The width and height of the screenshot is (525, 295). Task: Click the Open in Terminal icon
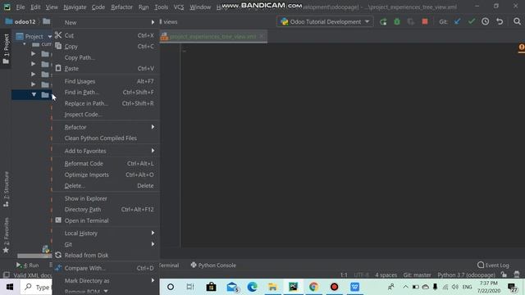pos(58,220)
